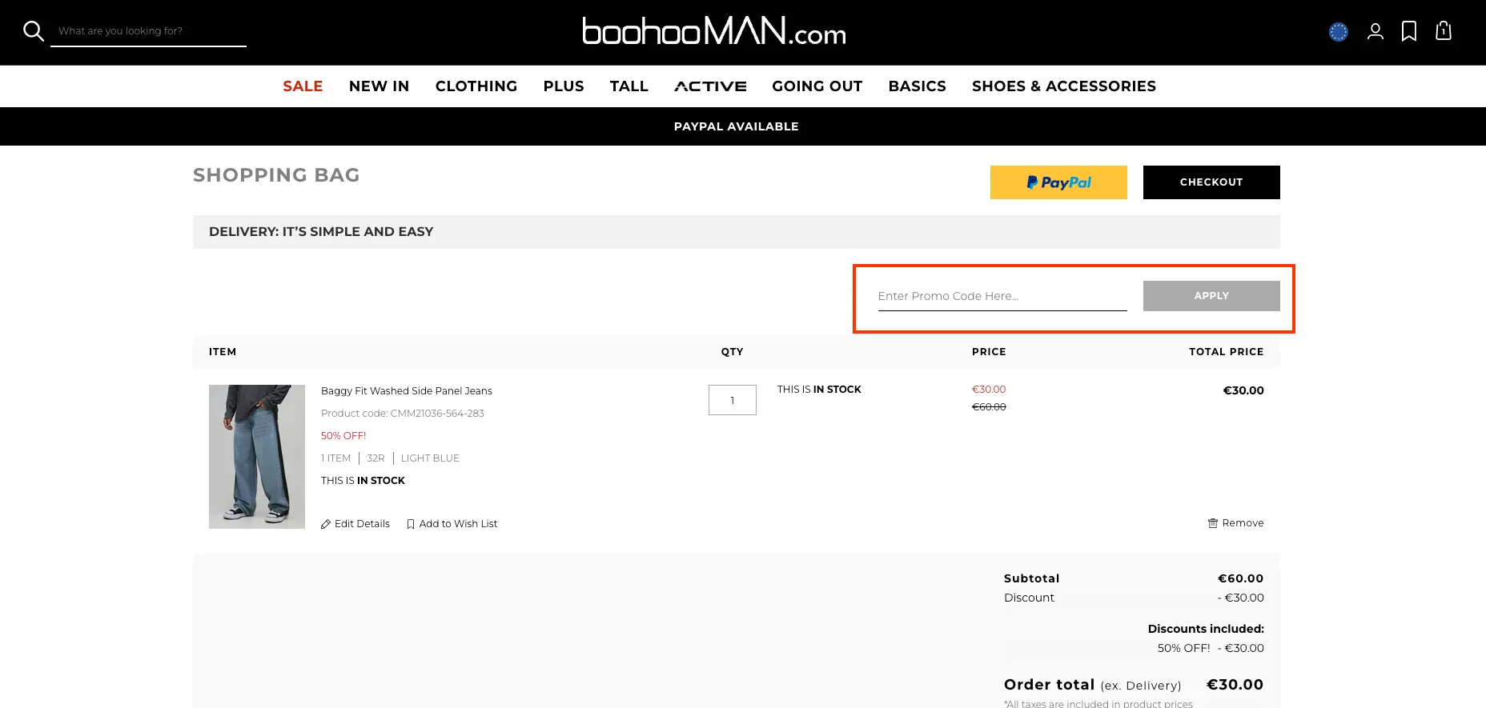Screen dimensions: 1486x708
Task: View saved items via bookmark icon
Action: click(1409, 31)
